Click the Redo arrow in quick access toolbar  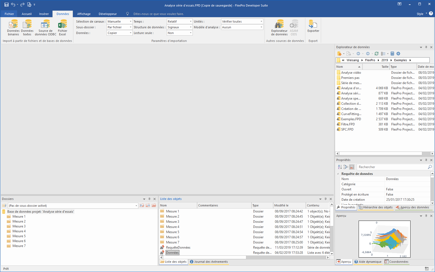tap(23, 5)
